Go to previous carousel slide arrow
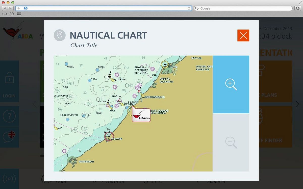303x189 pixels. [x=35, y=104]
